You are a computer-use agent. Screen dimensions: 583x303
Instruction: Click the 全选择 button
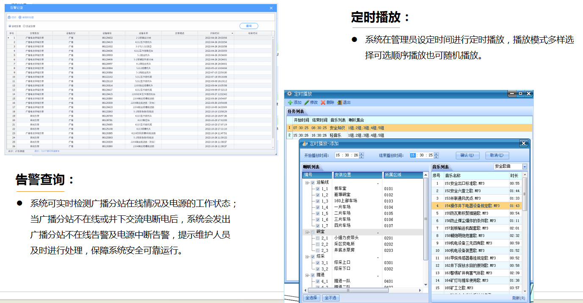click(311, 298)
